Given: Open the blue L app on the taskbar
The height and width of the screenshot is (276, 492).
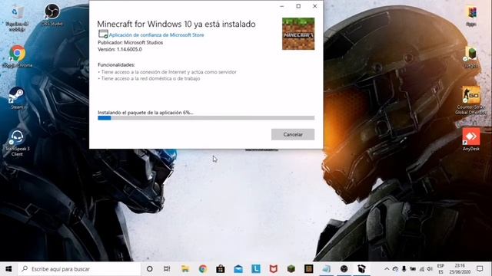Looking at the screenshot, I should coord(256,269).
